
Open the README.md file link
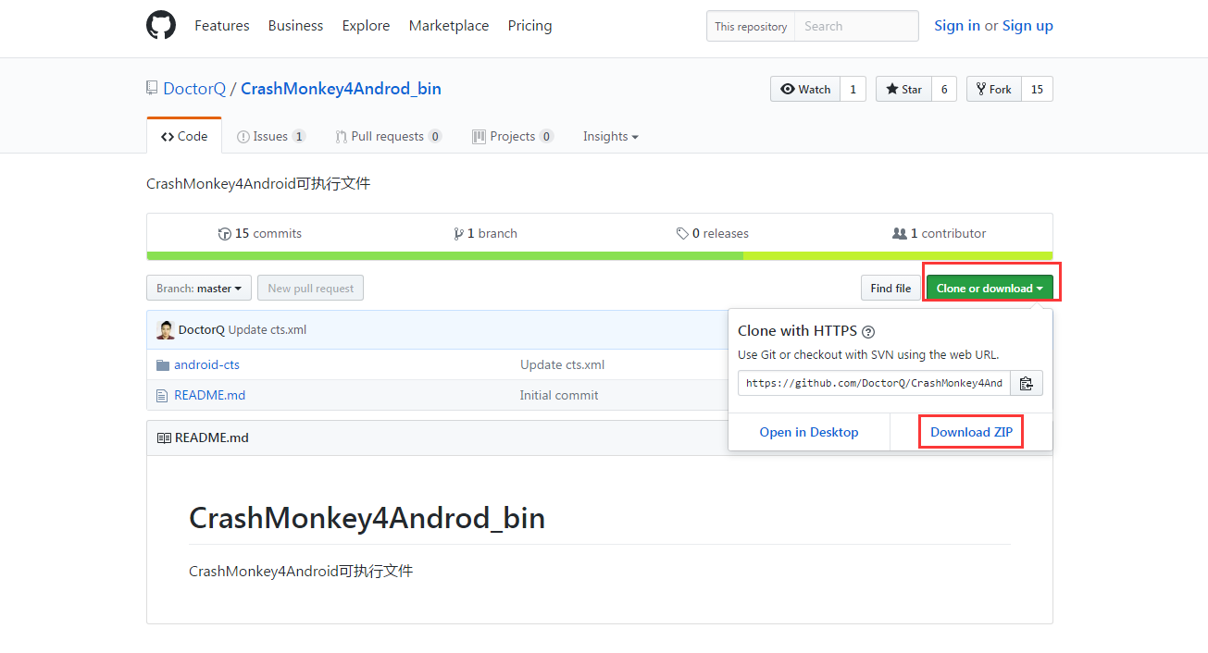tap(210, 395)
